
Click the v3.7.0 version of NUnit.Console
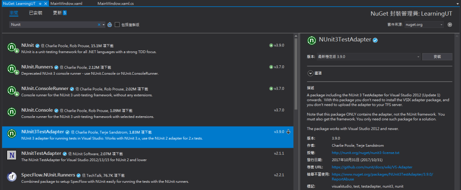(x=279, y=110)
